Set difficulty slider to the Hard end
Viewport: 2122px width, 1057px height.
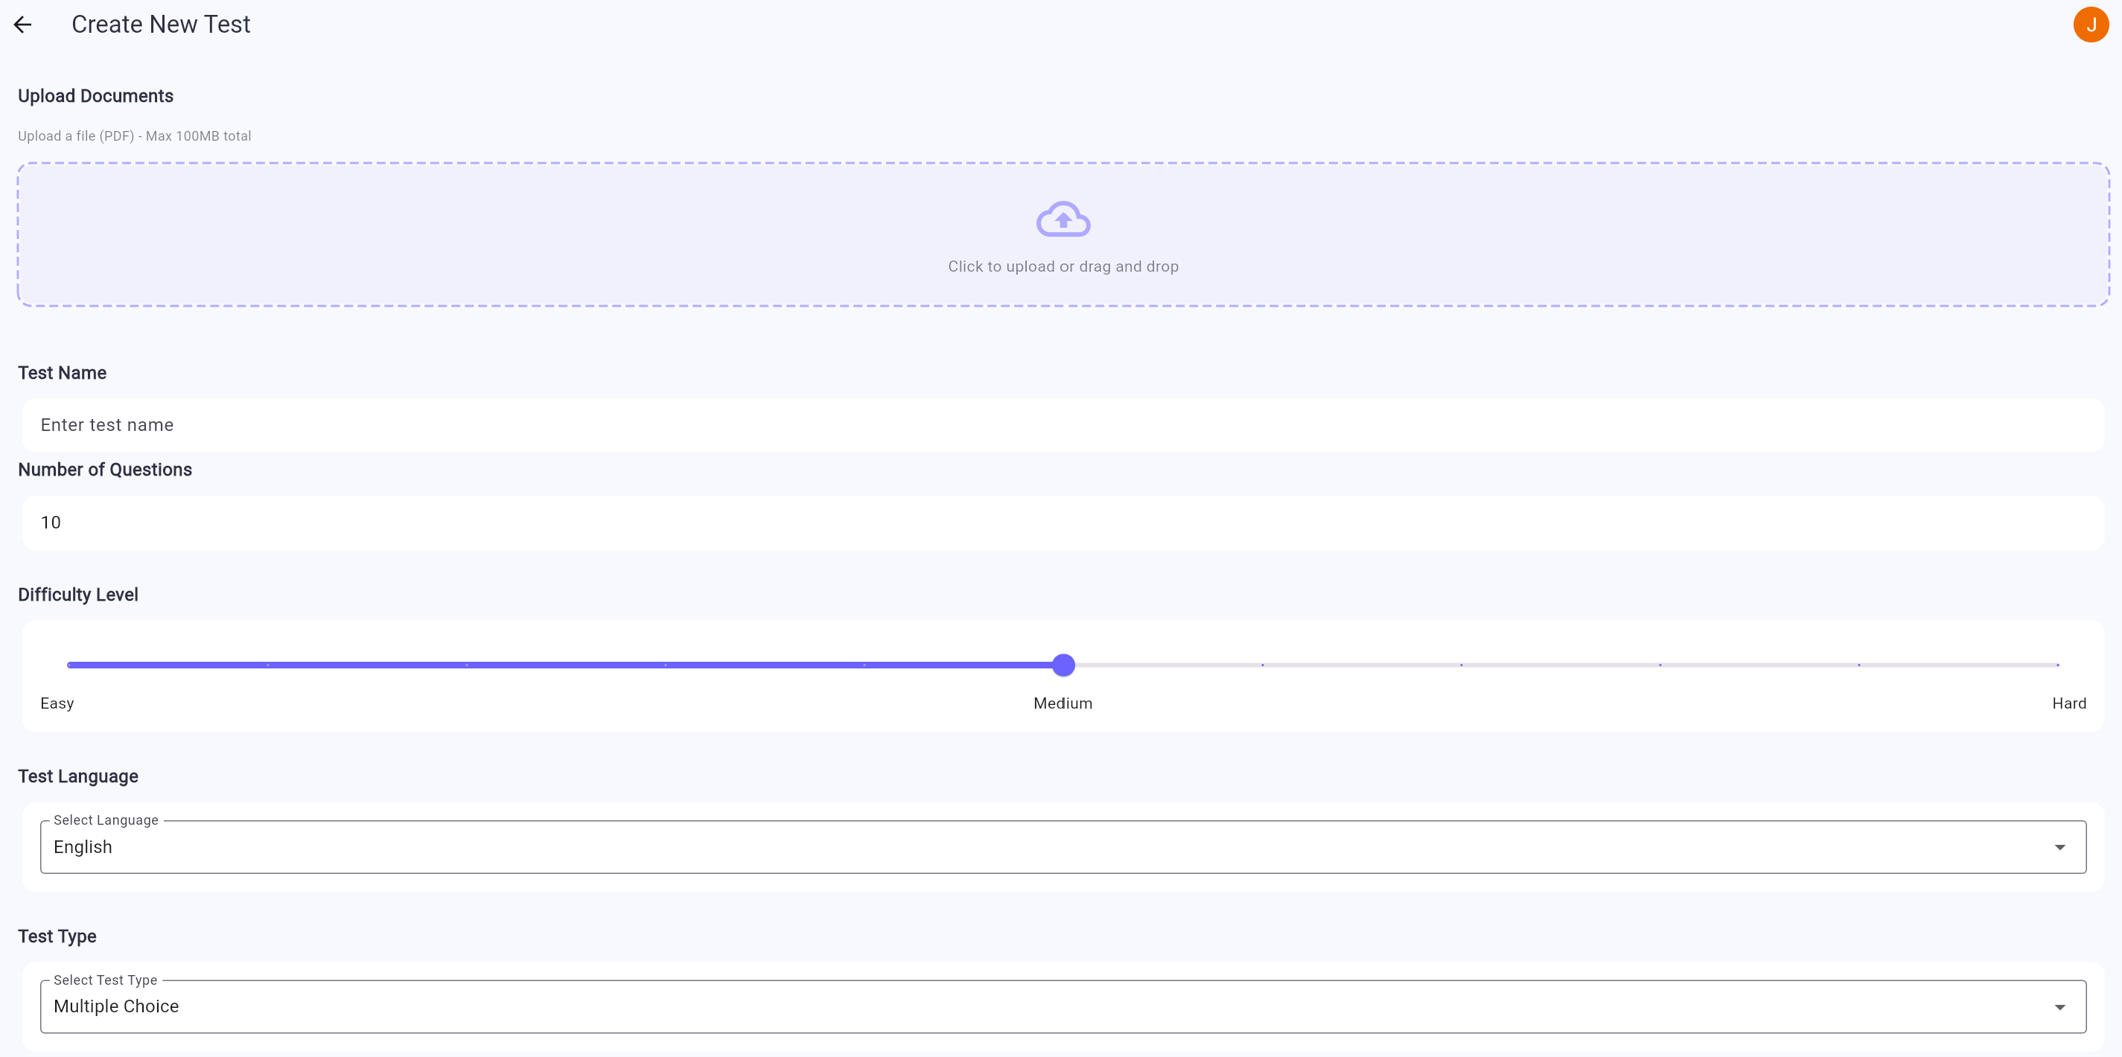[x=2057, y=665]
